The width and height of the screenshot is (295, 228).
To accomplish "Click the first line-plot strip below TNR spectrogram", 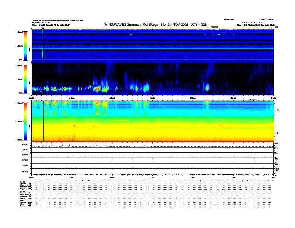I will pyautogui.click(x=153, y=145).
